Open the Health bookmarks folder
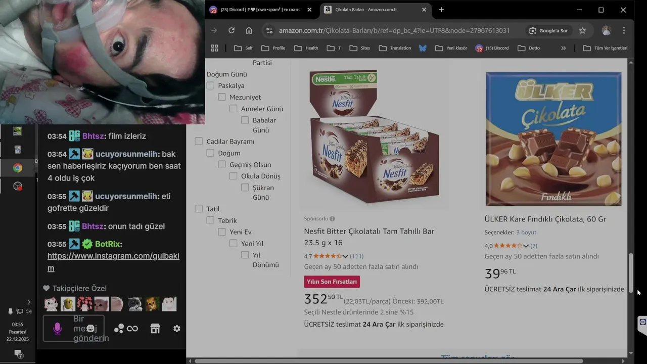 pos(306,48)
